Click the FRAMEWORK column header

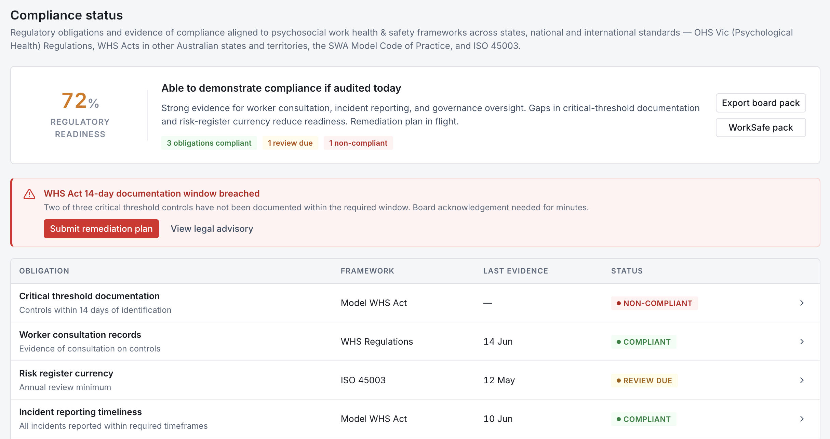tap(367, 271)
